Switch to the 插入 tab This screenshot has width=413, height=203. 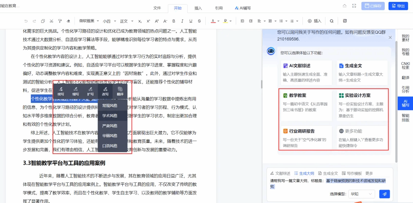(198, 8)
